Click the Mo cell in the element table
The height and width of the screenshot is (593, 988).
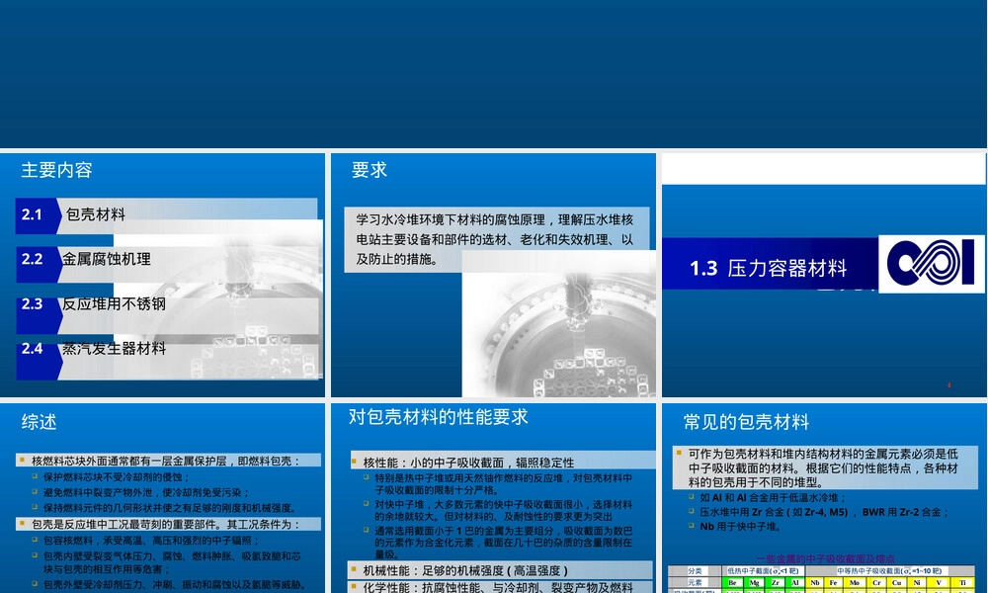[854, 583]
